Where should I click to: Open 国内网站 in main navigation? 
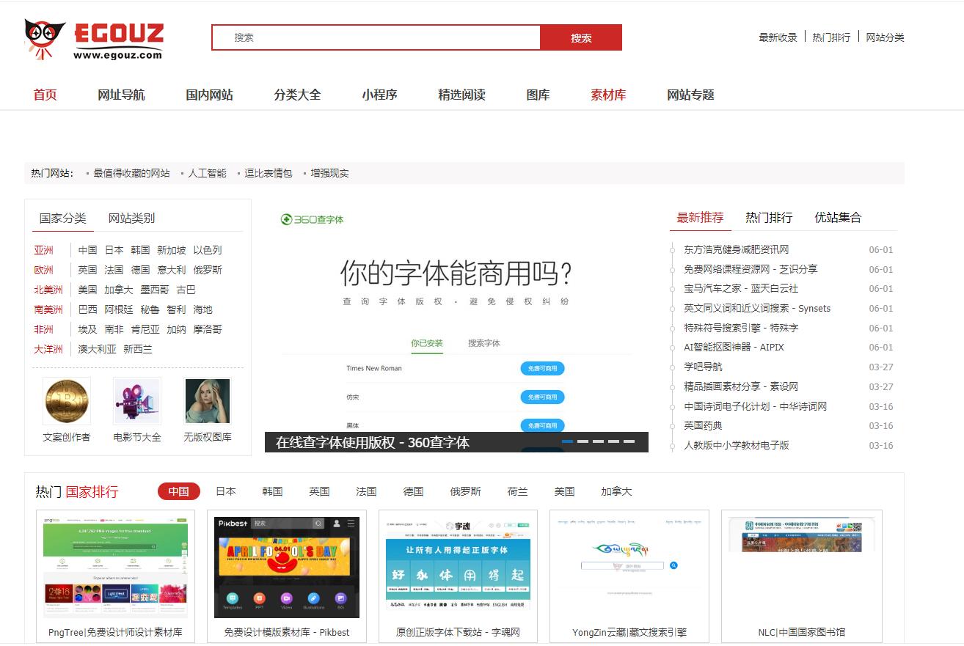pos(209,95)
